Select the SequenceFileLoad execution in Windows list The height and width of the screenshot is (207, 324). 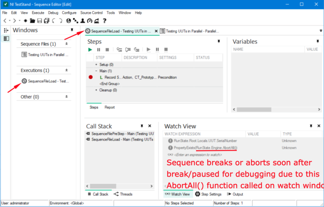coord(45,81)
